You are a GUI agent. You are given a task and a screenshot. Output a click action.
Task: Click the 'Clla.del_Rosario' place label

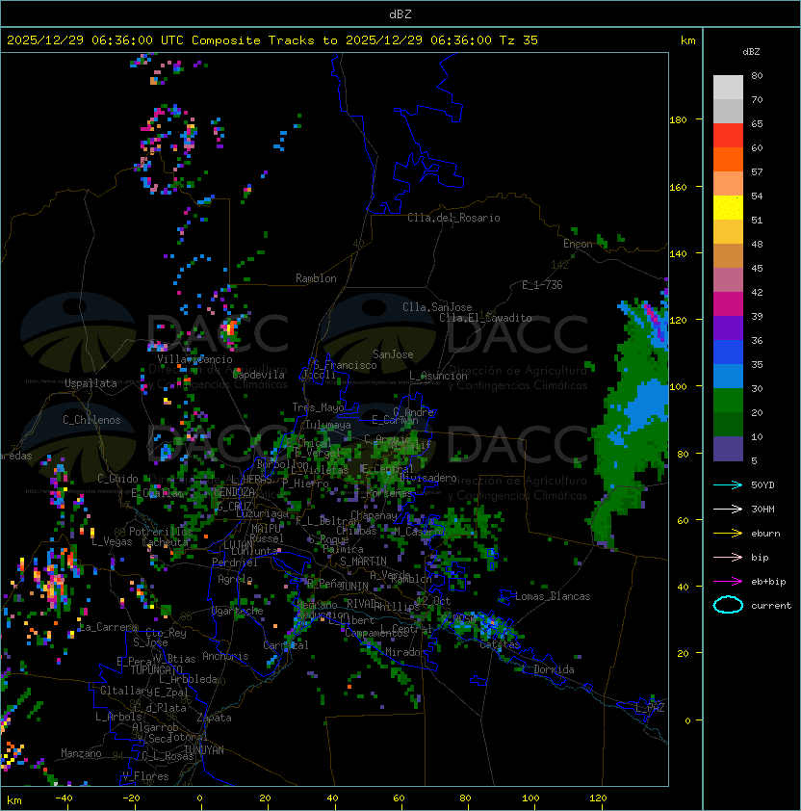453,218
